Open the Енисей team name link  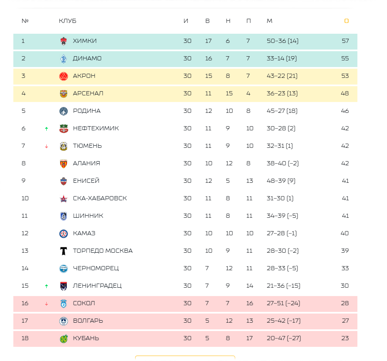(x=86, y=181)
